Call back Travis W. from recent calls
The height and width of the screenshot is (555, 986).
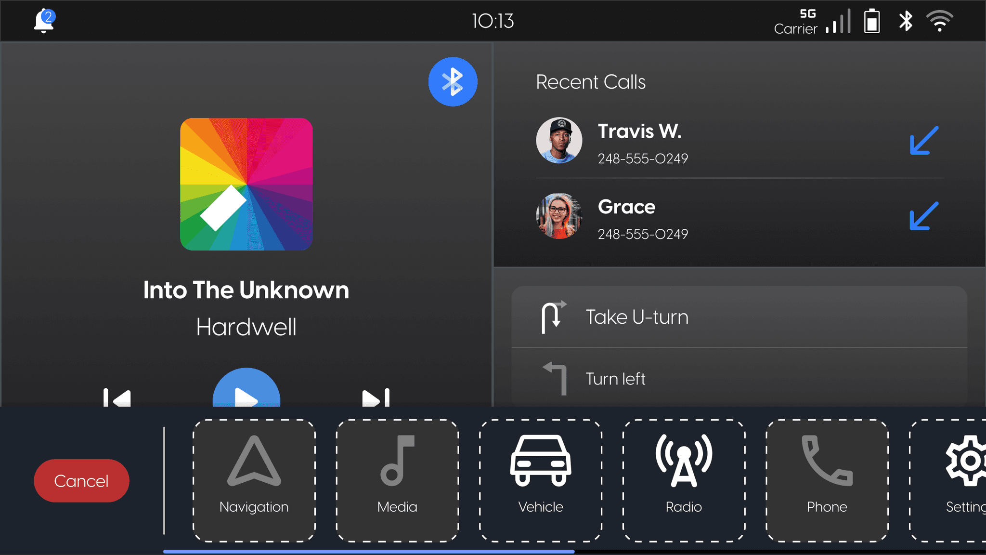640,142
